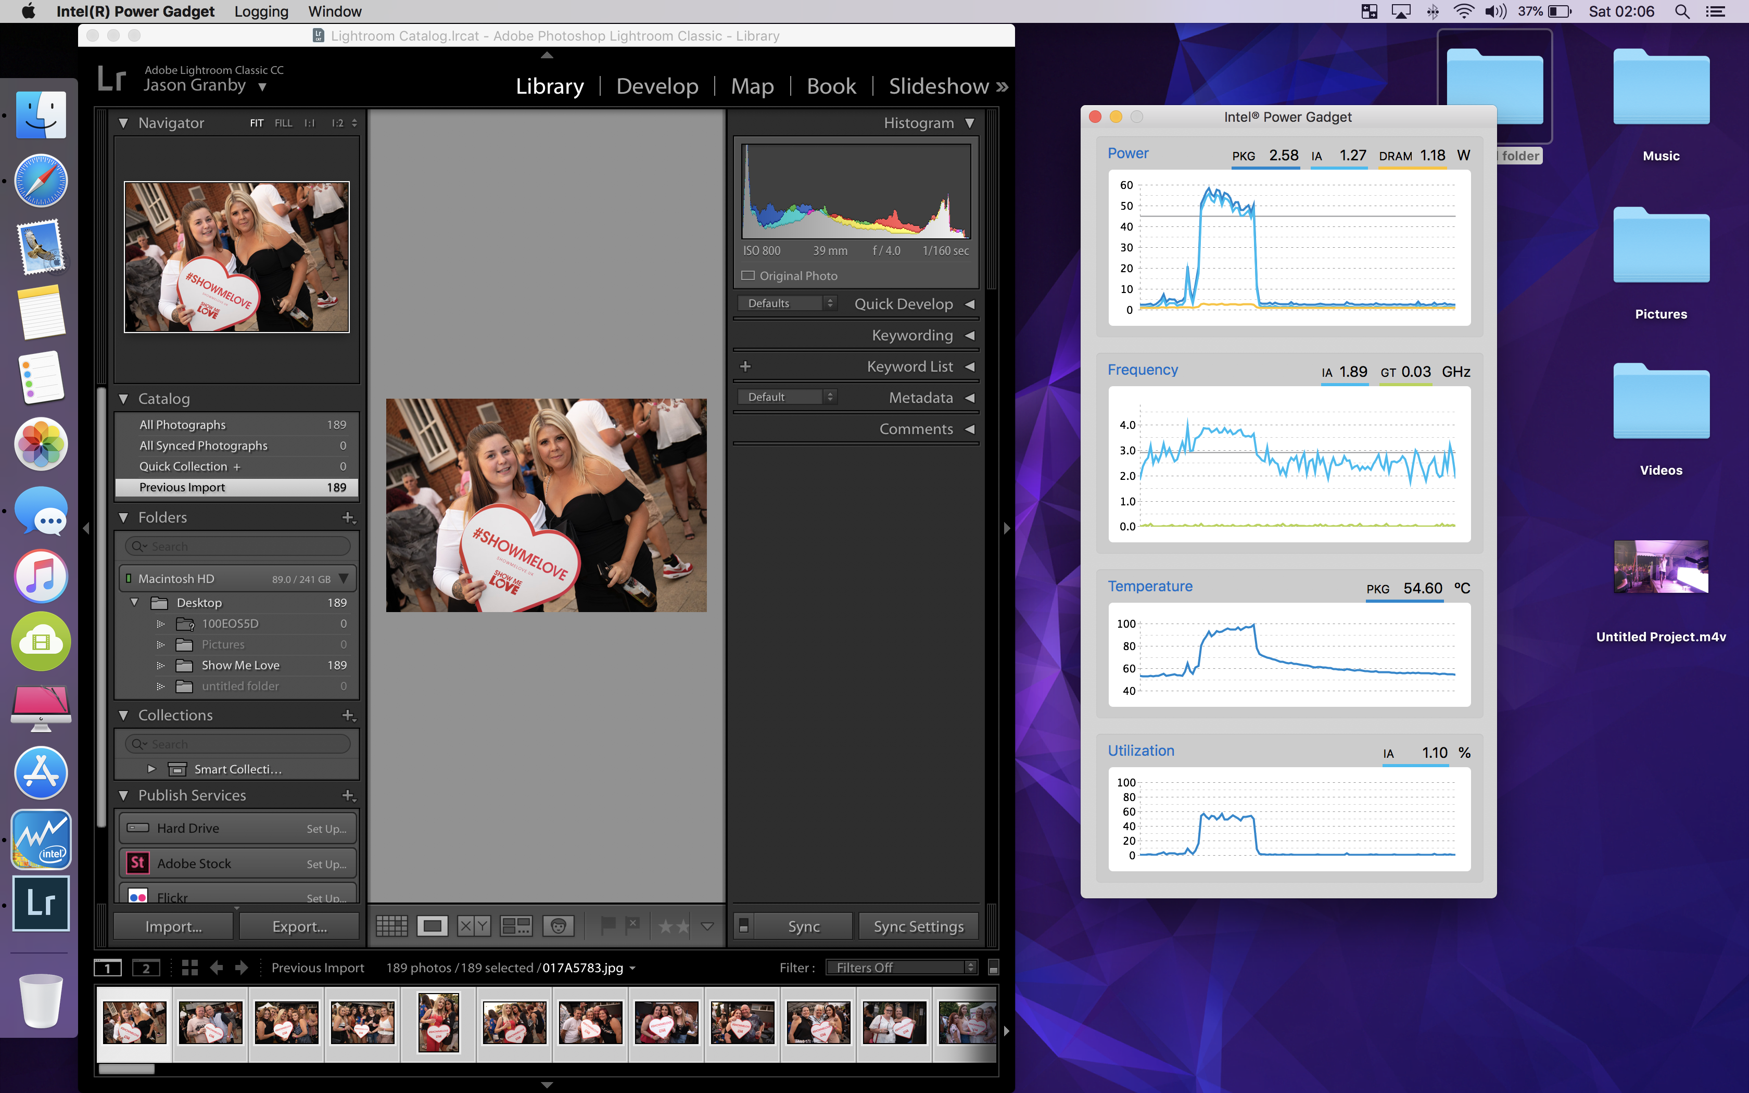
Task: Hide the right panel with edge arrow
Action: click(x=1007, y=528)
